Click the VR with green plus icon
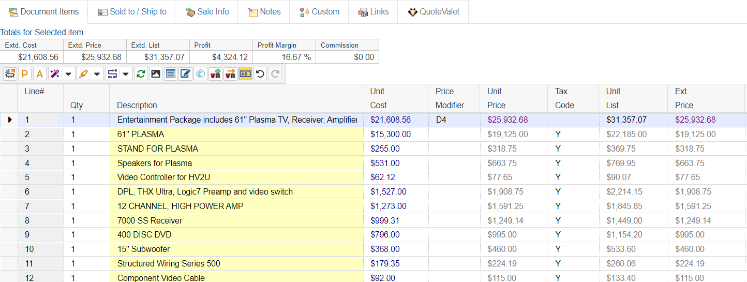The width and height of the screenshot is (747, 282). click(x=215, y=74)
